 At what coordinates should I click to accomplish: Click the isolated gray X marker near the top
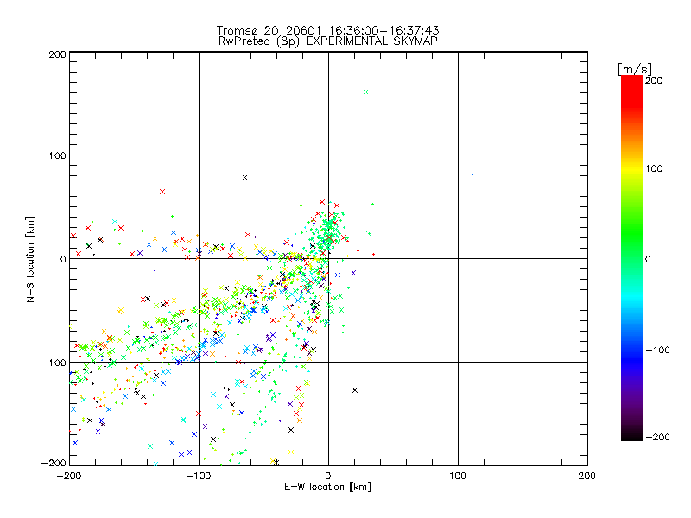pyautogui.click(x=366, y=92)
